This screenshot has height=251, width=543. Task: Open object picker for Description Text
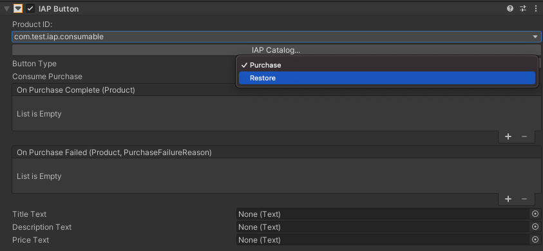(535, 227)
